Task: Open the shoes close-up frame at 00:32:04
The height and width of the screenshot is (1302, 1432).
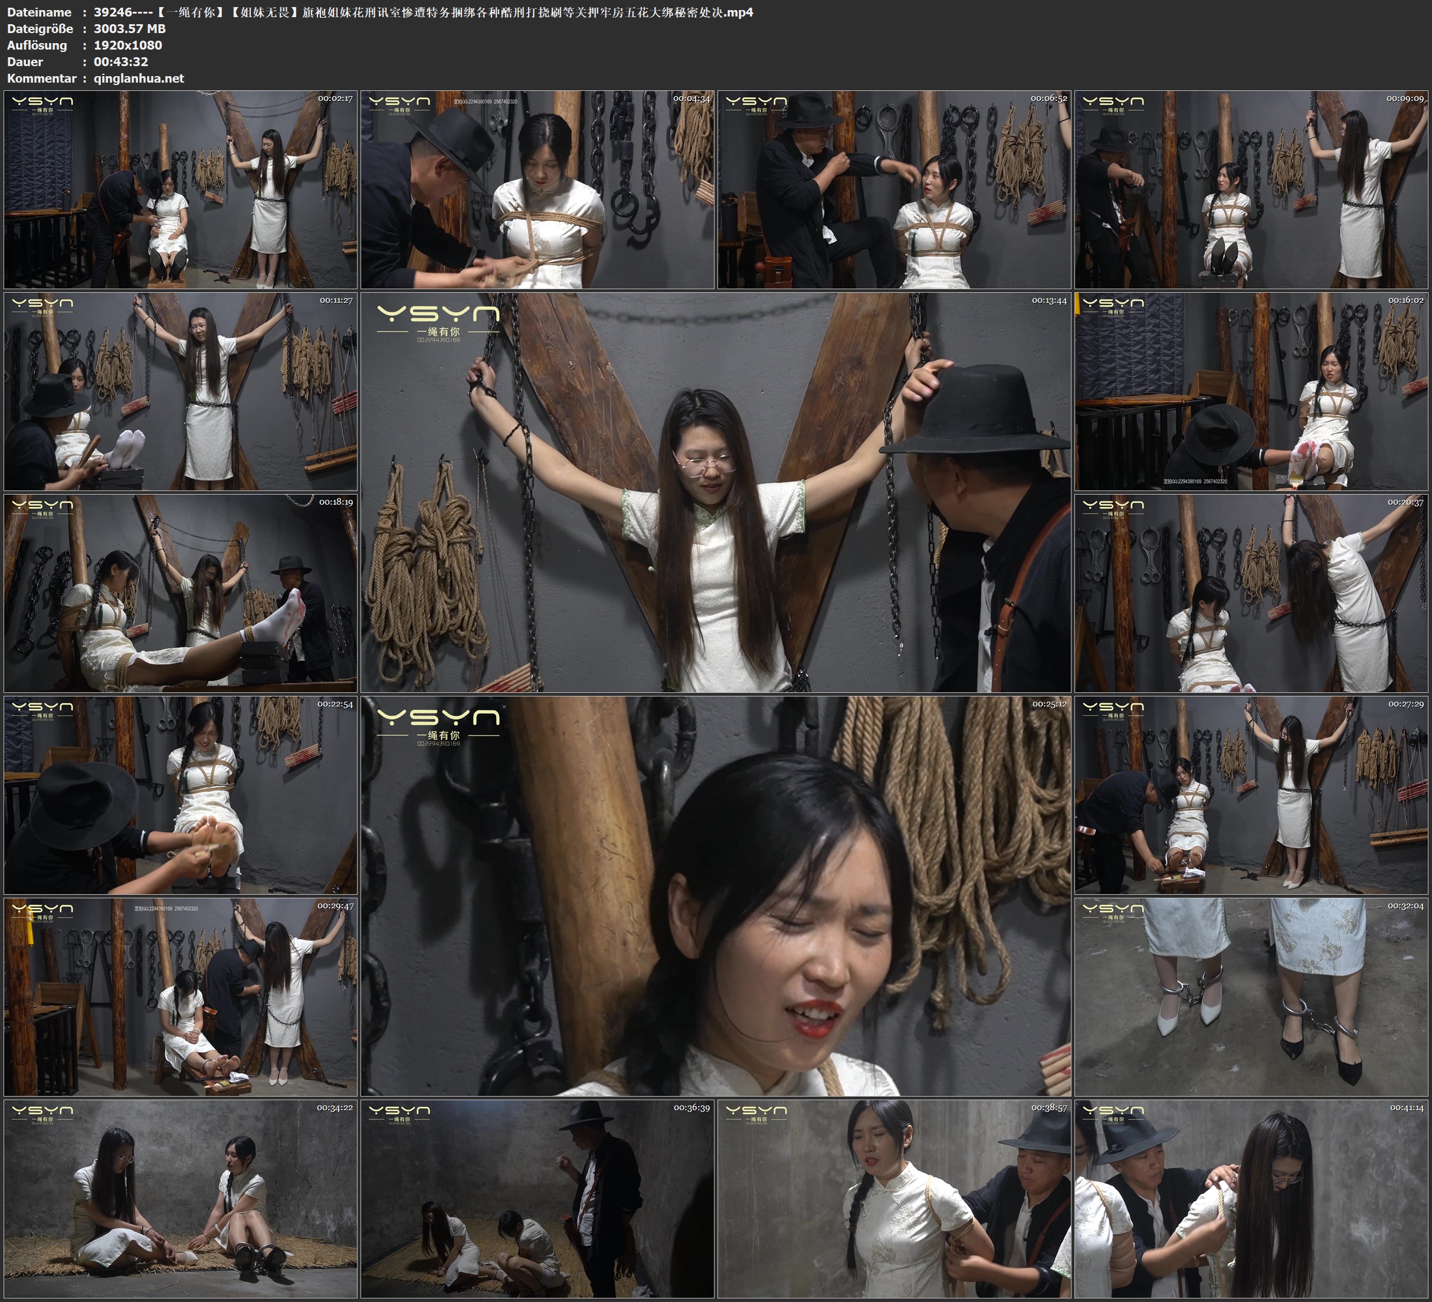Action: 1251,996
